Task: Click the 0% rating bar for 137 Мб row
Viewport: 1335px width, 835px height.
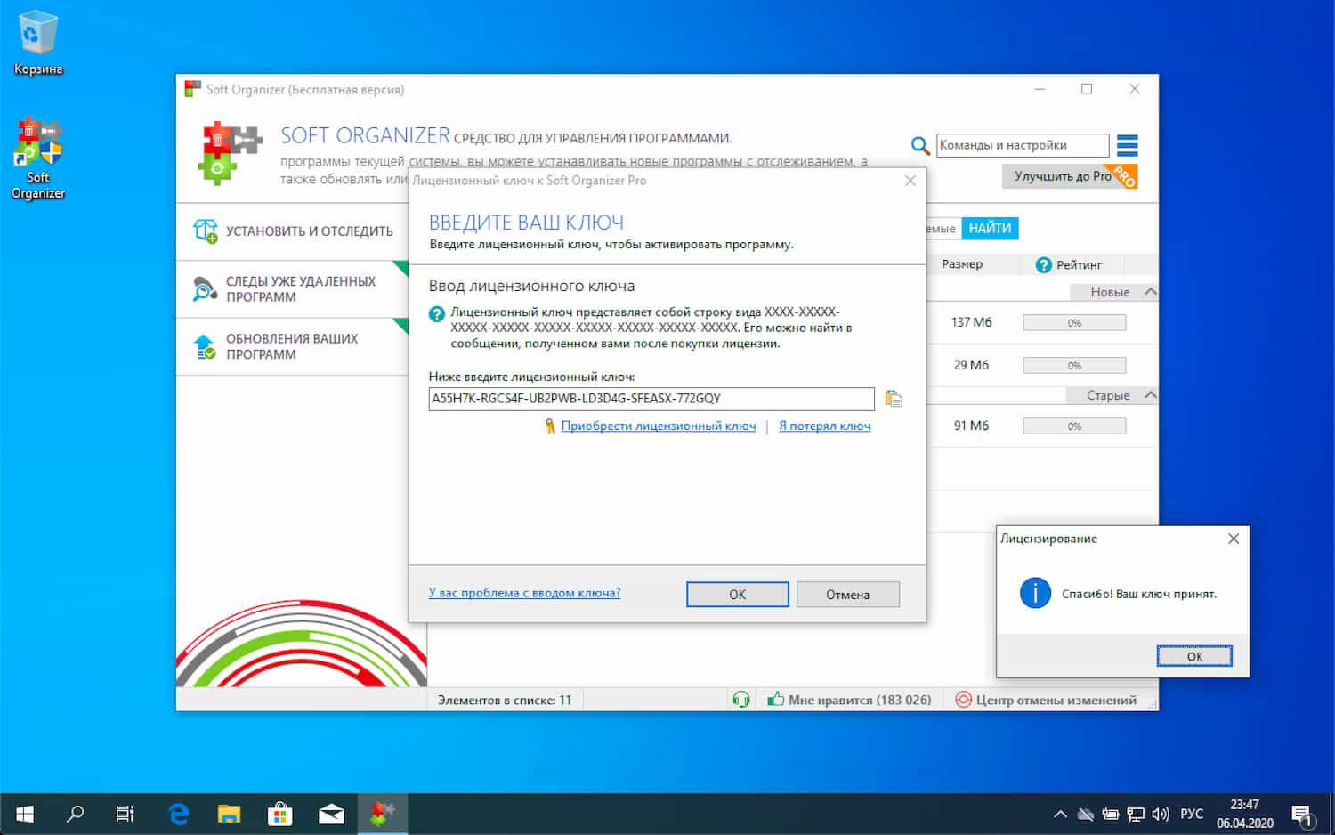Action: 1074,323
